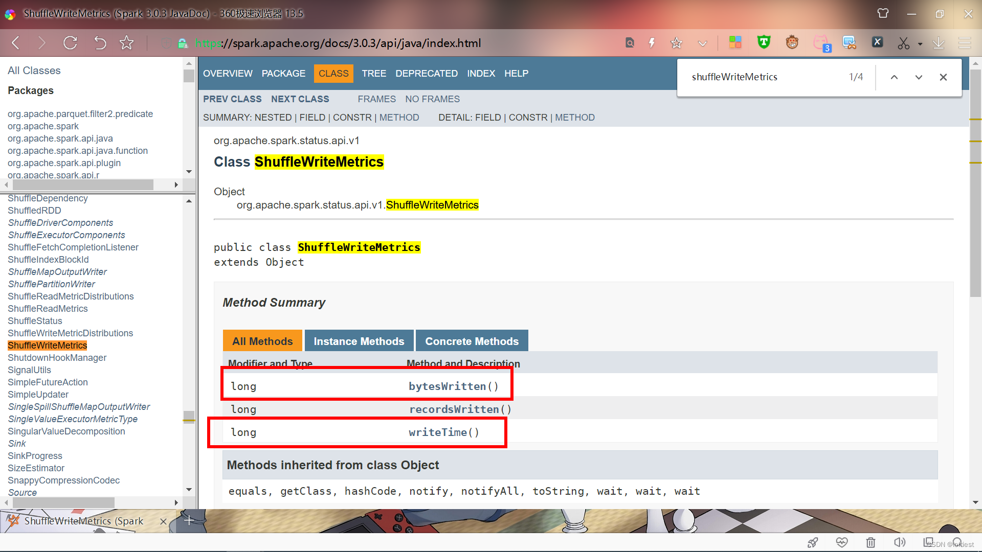
Task: Click the FRAMES link
Action: pos(376,99)
